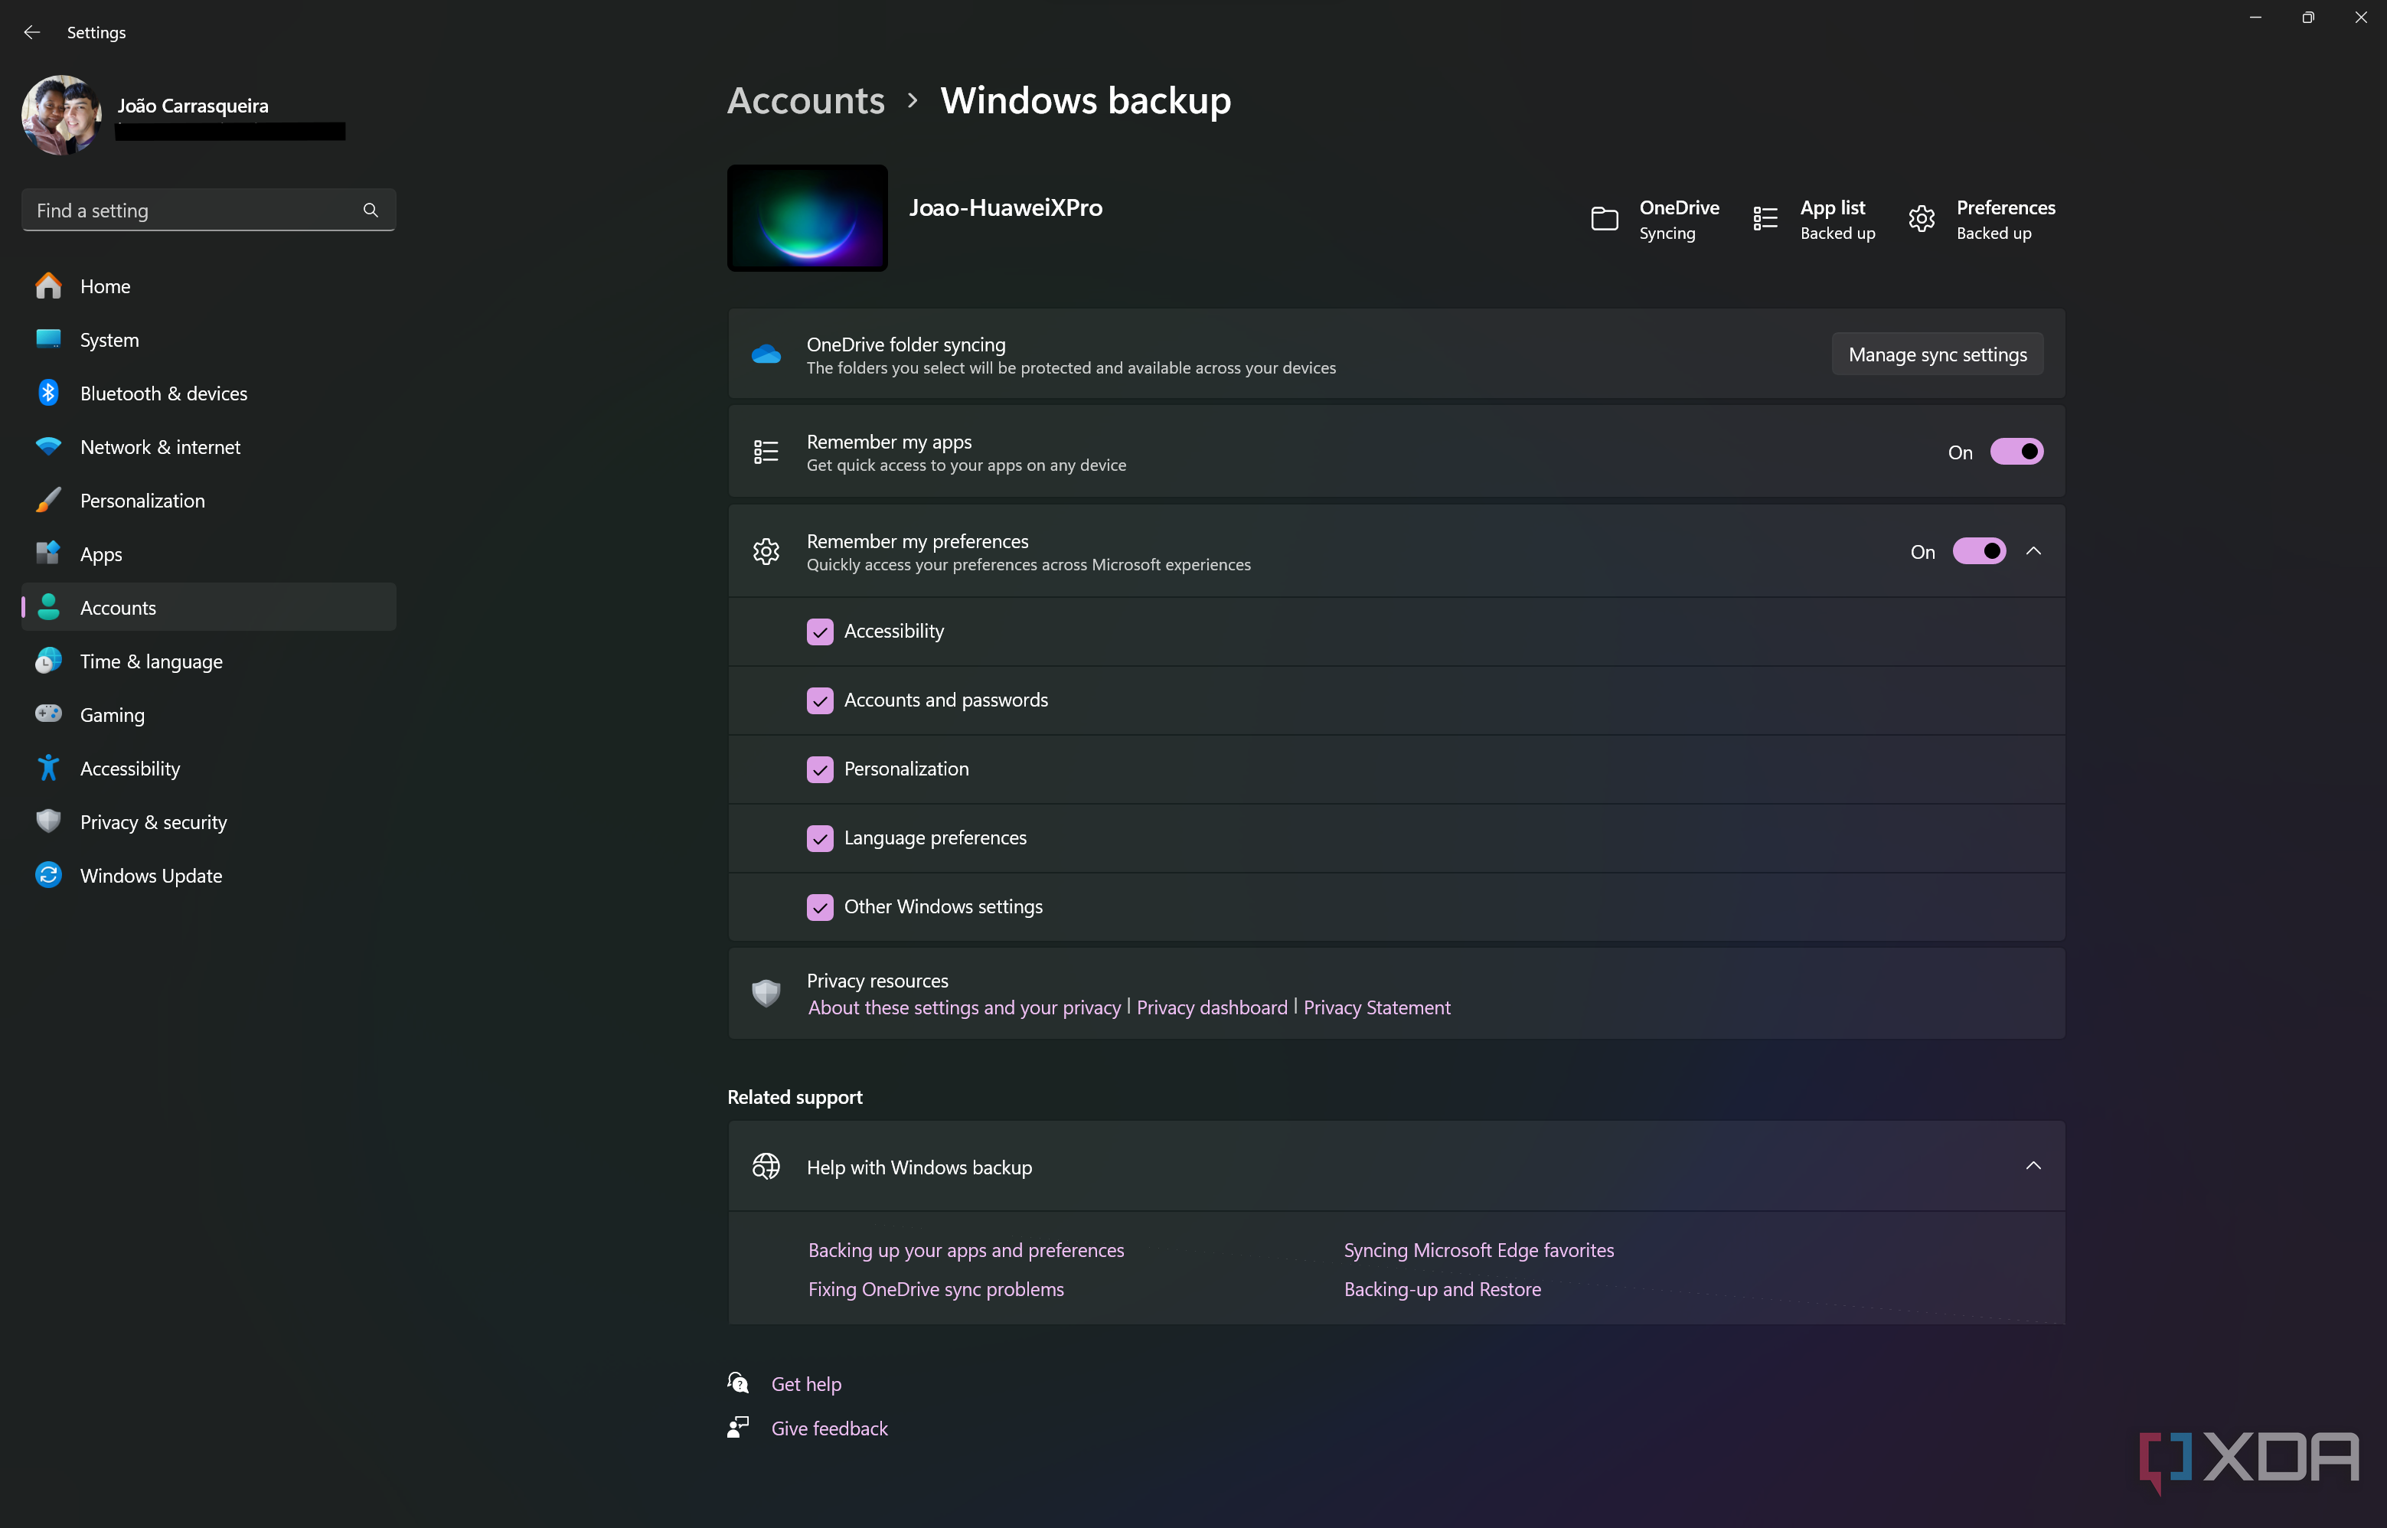Uncheck the Personalization preference checkbox
Screen dimensions: 2387x1528
[x=819, y=769]
